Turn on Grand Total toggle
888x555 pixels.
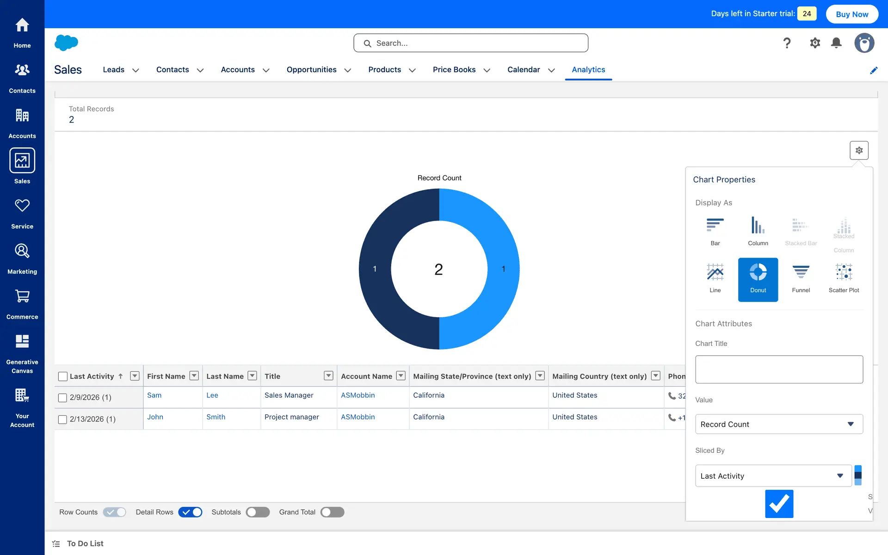click(x=333, y=512)
